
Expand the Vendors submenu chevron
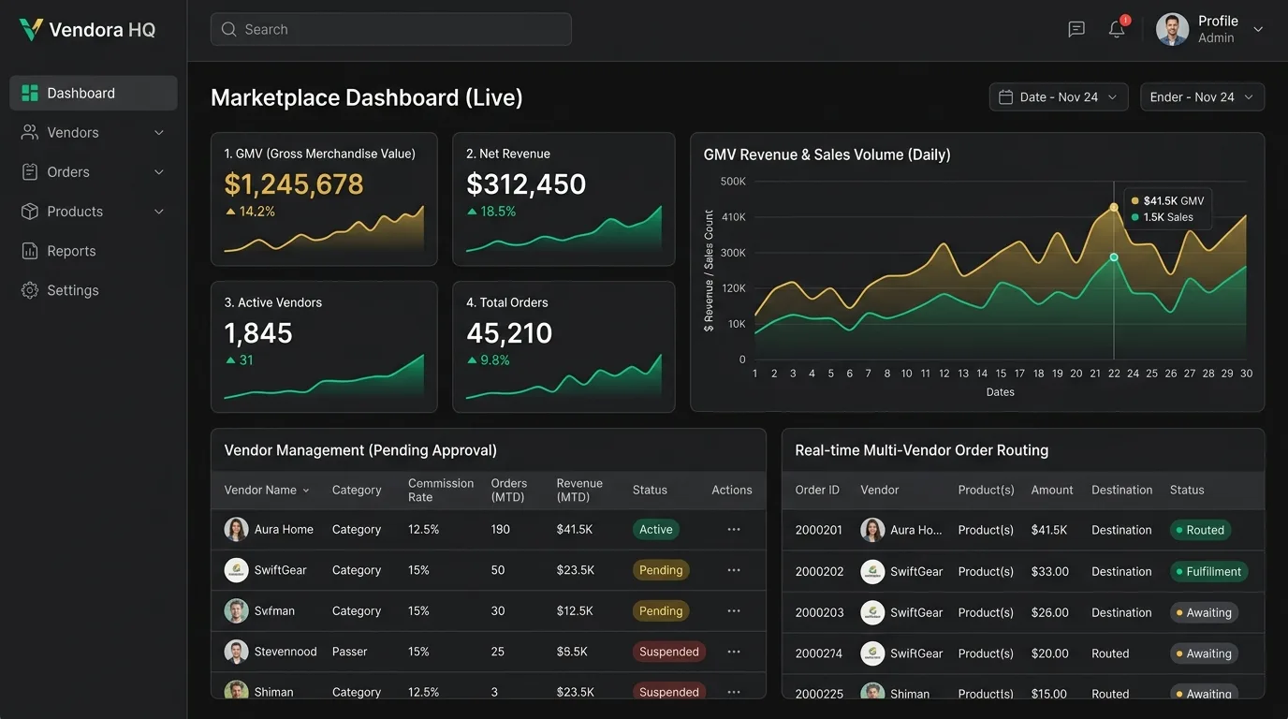pos(159,133)
